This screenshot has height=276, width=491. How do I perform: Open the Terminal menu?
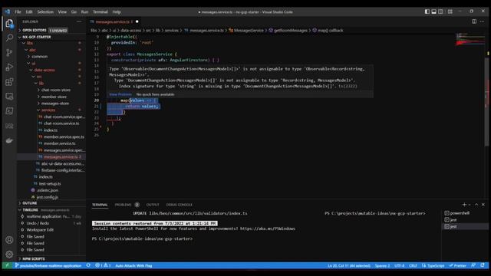101,12
